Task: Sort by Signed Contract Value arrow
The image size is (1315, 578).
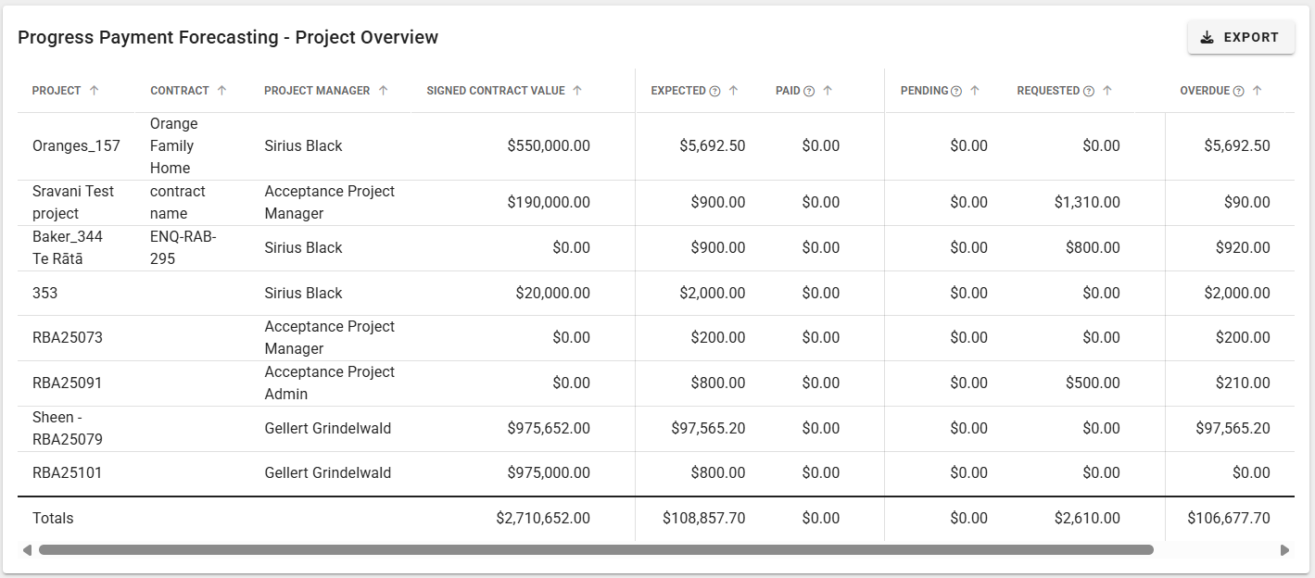Action: 577,91
